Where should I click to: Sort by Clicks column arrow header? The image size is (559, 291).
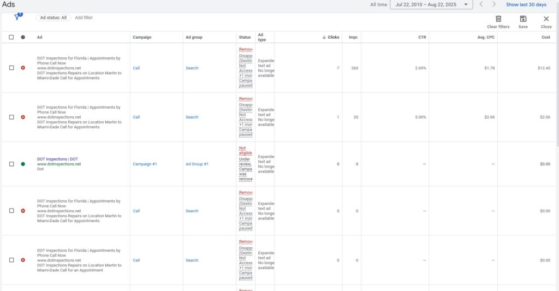pyautogui.click(x=330, y=37)
